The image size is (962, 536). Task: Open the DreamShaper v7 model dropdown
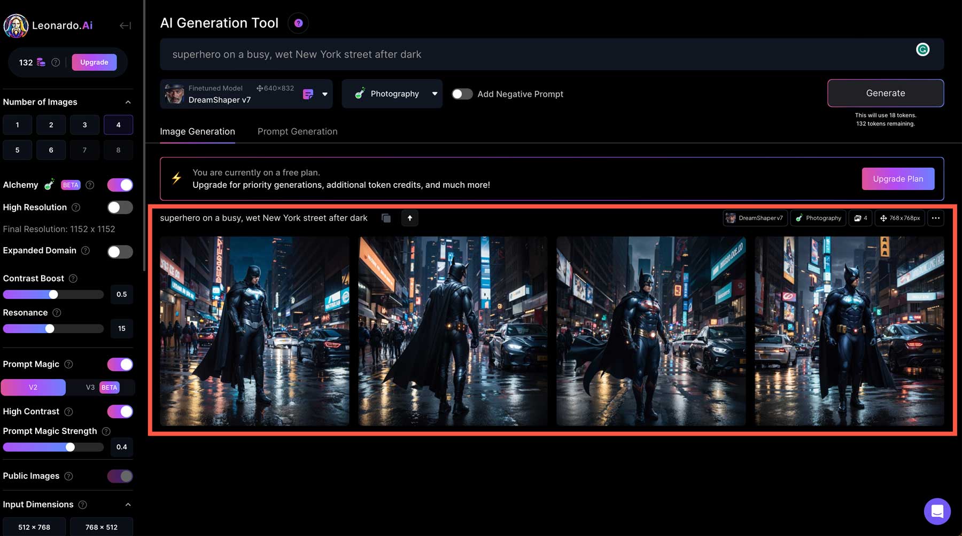point(324,94)
